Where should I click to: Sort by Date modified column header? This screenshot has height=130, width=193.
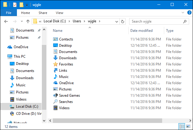[141, 31]
